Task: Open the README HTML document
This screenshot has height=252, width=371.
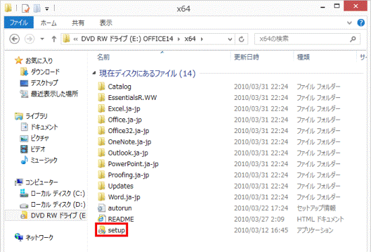Action: tap(116, 219)
